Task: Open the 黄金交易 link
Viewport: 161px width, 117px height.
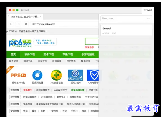Action: tap(61, 97)
